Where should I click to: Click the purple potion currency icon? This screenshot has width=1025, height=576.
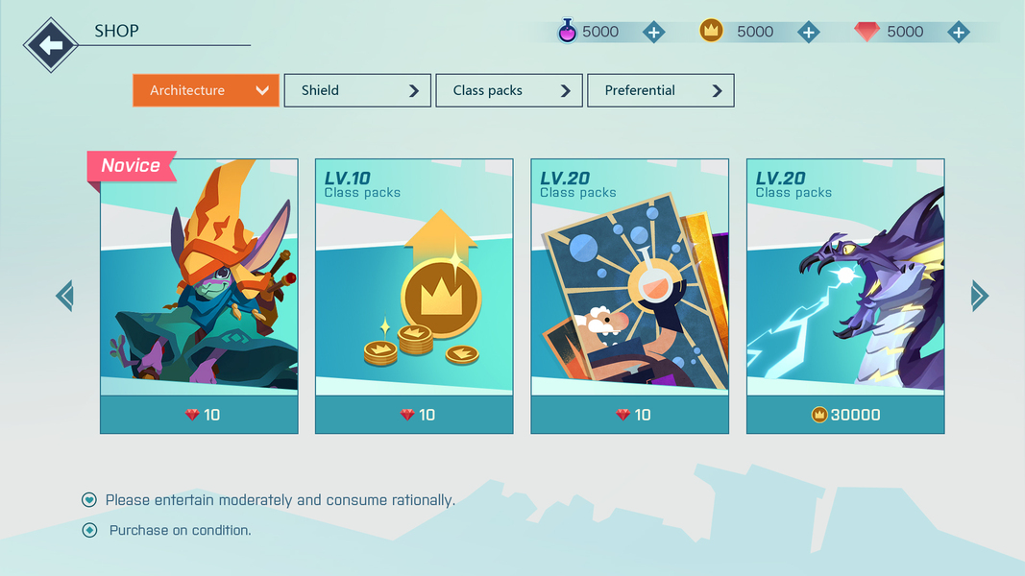pos(568,31)
